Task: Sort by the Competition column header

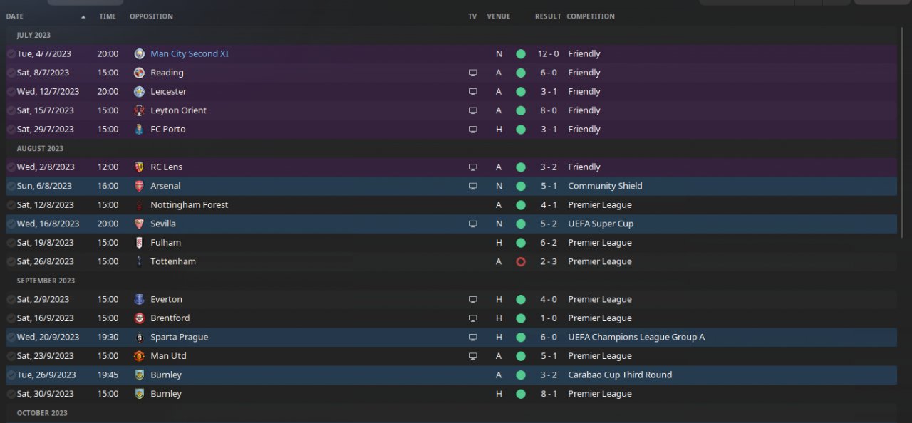Action: click(590, 16)
